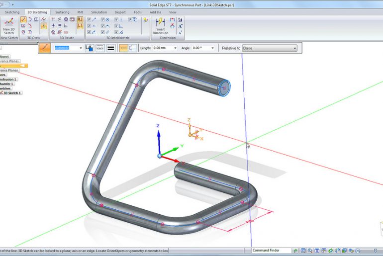
Task: Open the Smart Dimension tool
Action: click(x=160, y=26)
